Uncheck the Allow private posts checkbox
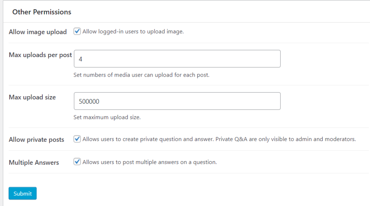 (x=77, y=139)
